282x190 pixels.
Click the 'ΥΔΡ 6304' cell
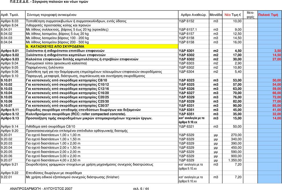[x=187, y=72]
